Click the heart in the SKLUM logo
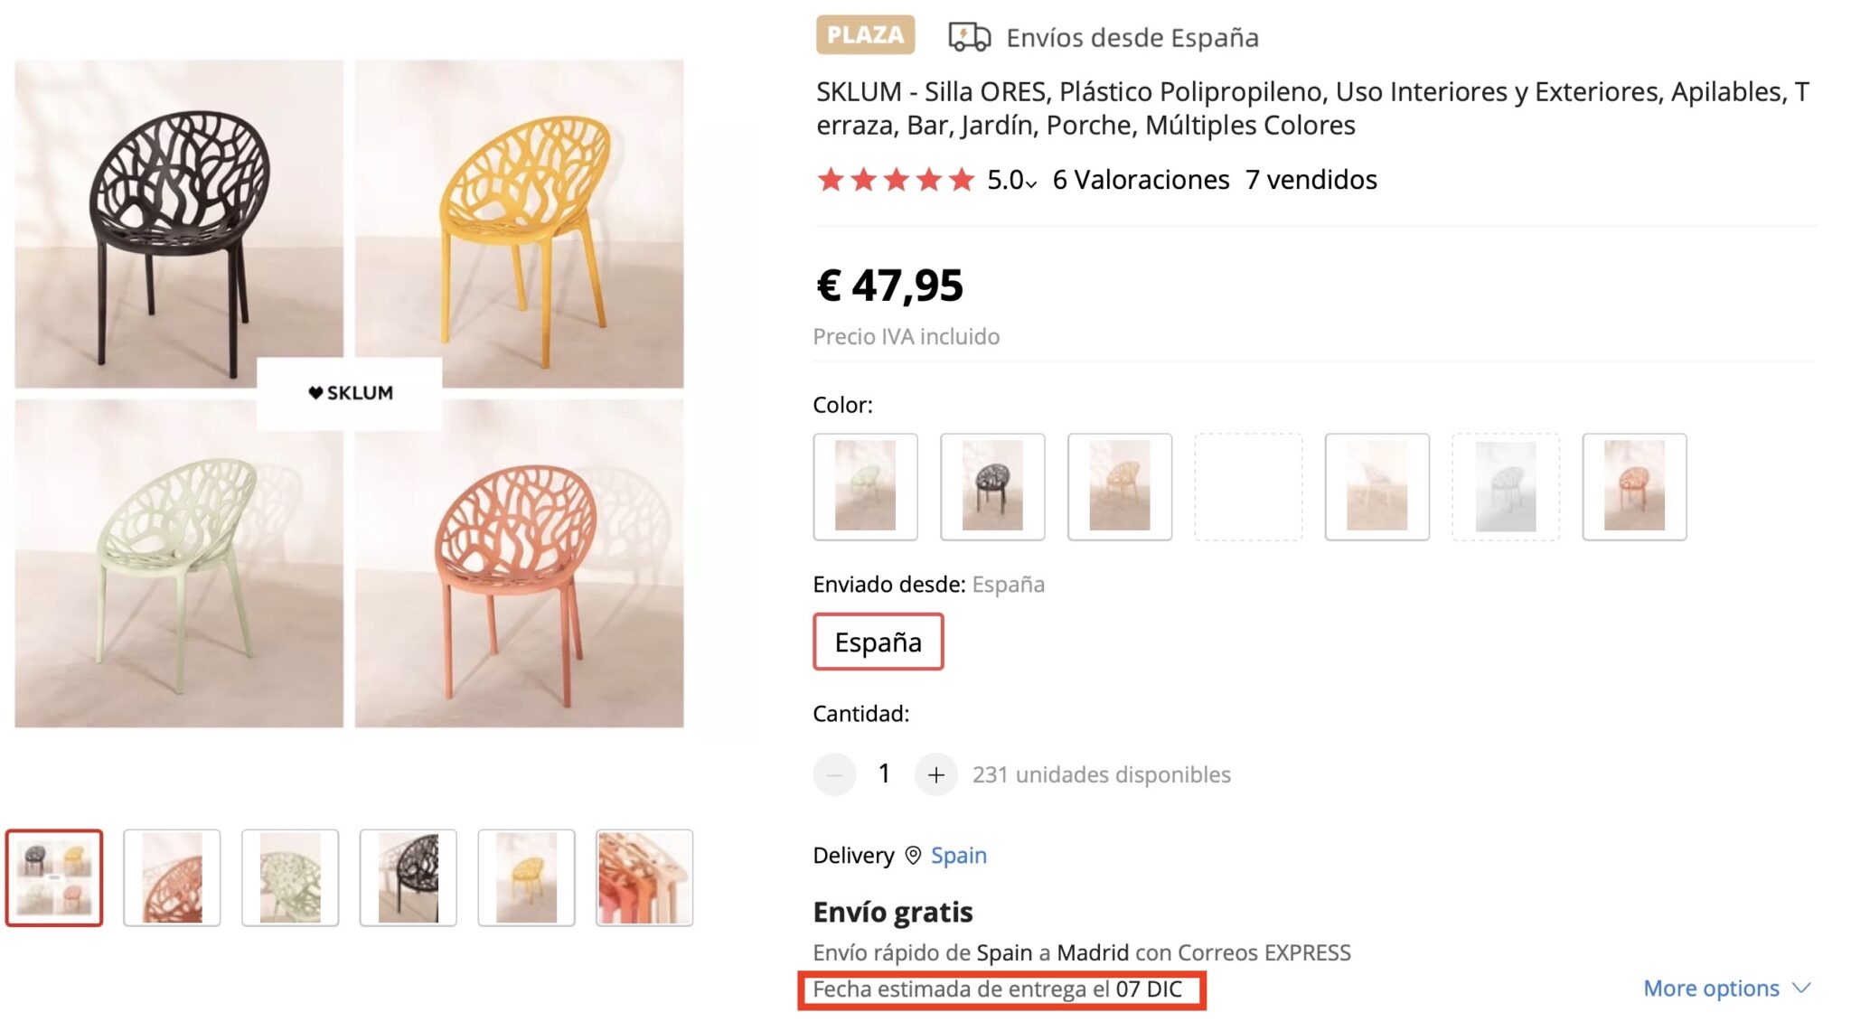Screen dimensions: 1851x1031 coord(316,392)
